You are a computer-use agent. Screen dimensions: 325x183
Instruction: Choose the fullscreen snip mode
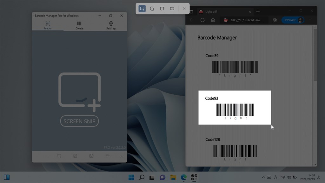tap(172, 9)
